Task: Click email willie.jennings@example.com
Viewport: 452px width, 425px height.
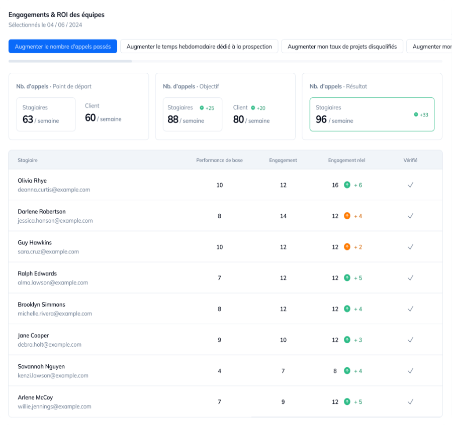Action: pos(54,406)
